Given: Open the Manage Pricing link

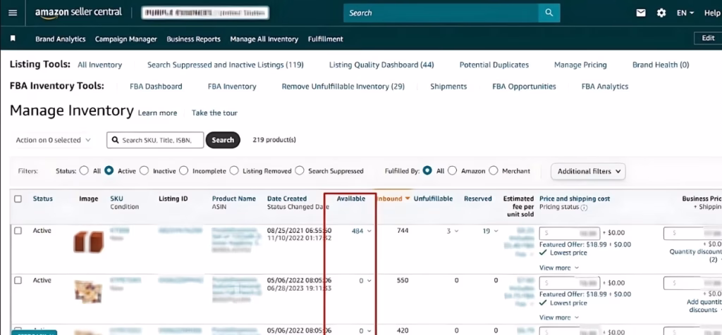Looking at the screenshot, I should click(x=580, y=65).
